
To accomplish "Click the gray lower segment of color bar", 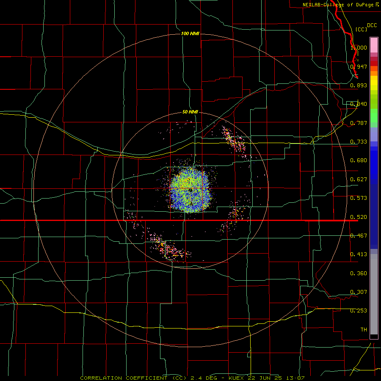I will tap(374, 294).
